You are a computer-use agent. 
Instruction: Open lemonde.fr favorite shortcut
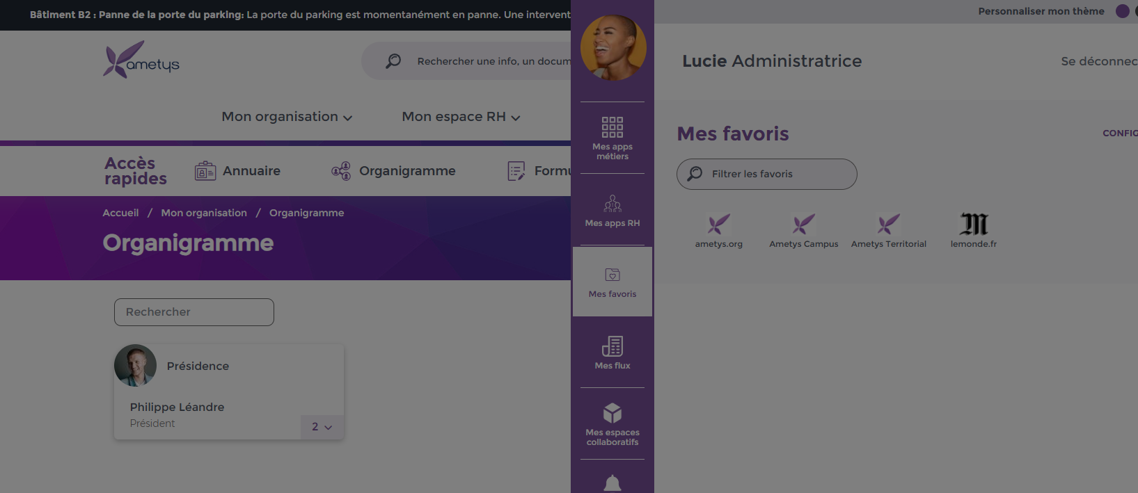(x=974, y=231)
